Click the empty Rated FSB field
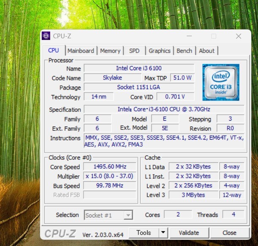This screenshot has height=246, width=258. (110, 195)
